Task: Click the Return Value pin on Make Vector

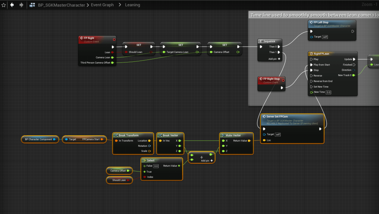Action: [x=249, y=140]
